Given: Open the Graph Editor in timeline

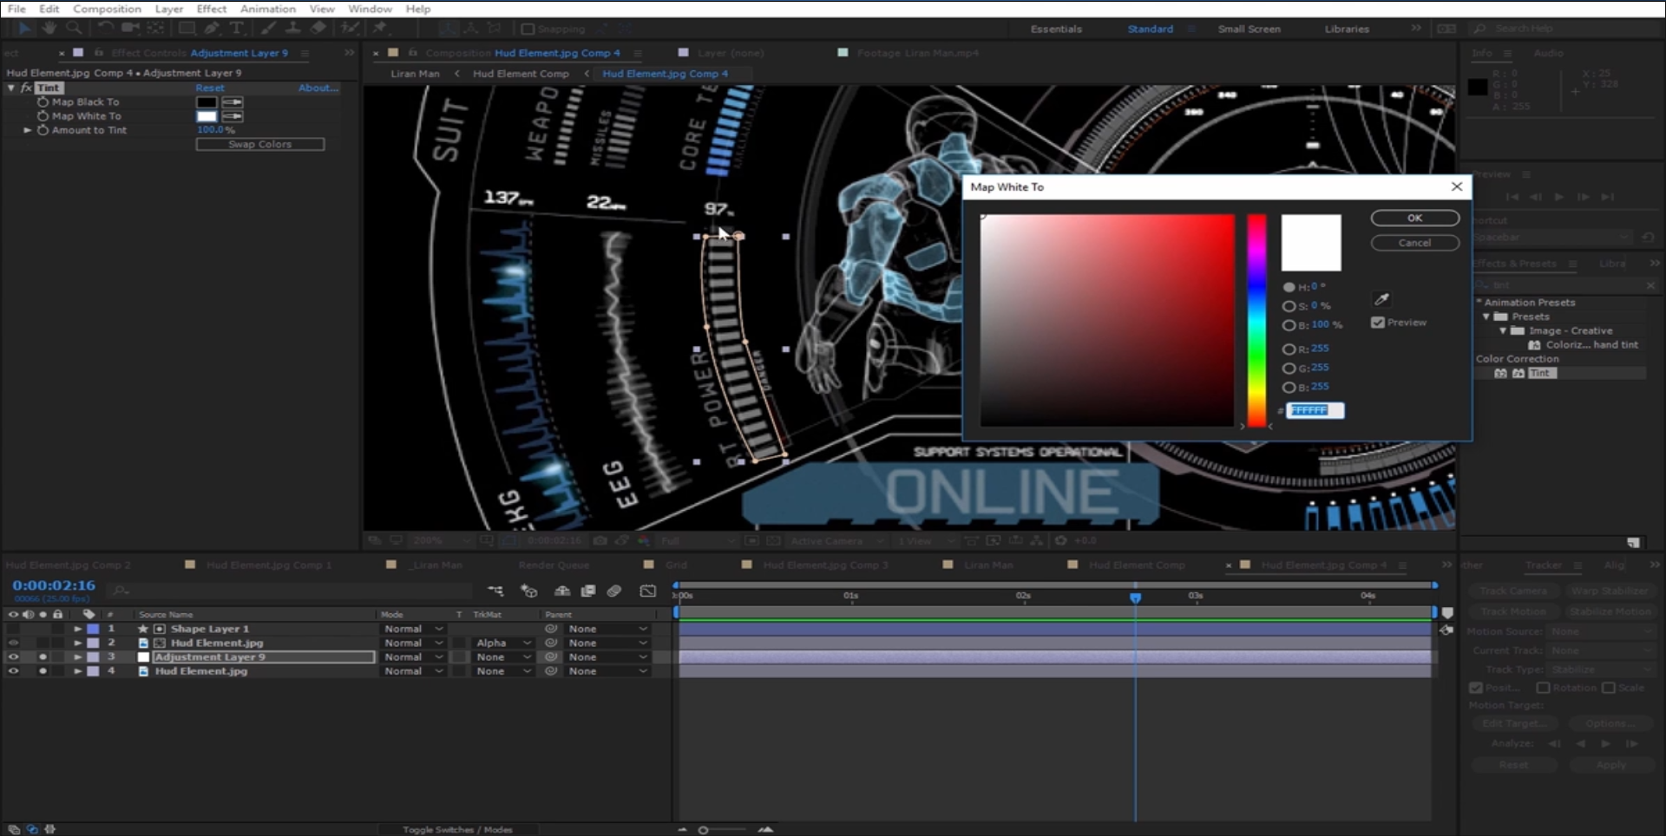Looking at the screenshot, I should pyautogui.click(x=648, y=591).
